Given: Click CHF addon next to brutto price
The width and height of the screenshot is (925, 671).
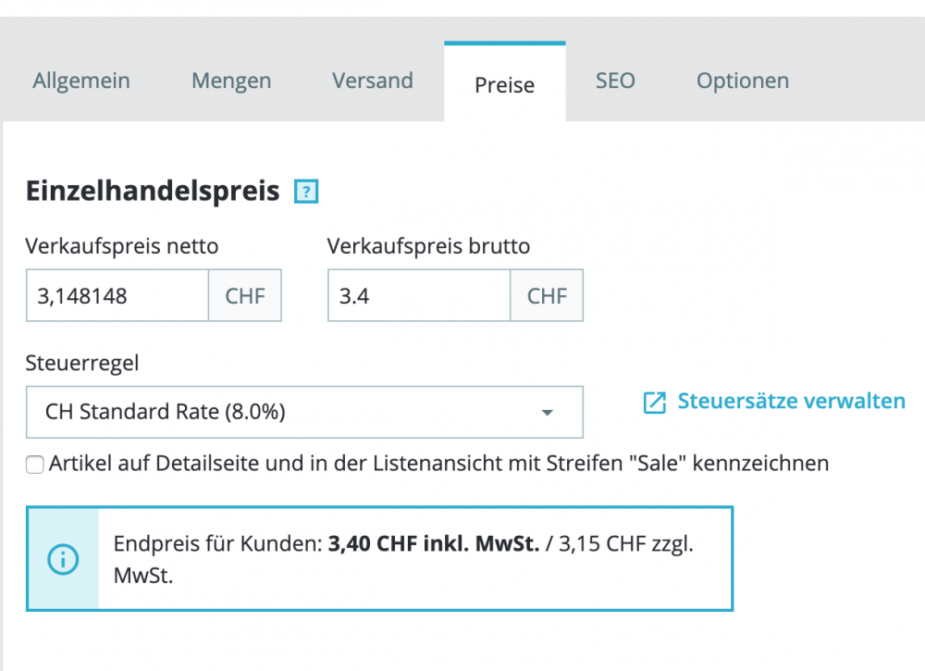Looking at the screenshot, I should point(547,296).
